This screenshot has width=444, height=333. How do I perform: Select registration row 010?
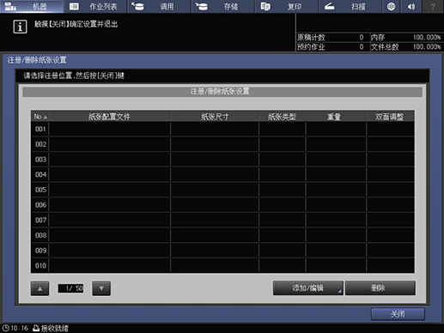point(222,265)
